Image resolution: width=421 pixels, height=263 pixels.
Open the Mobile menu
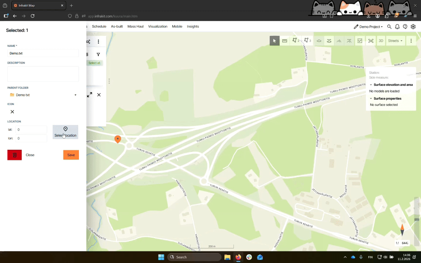point(177,26)
